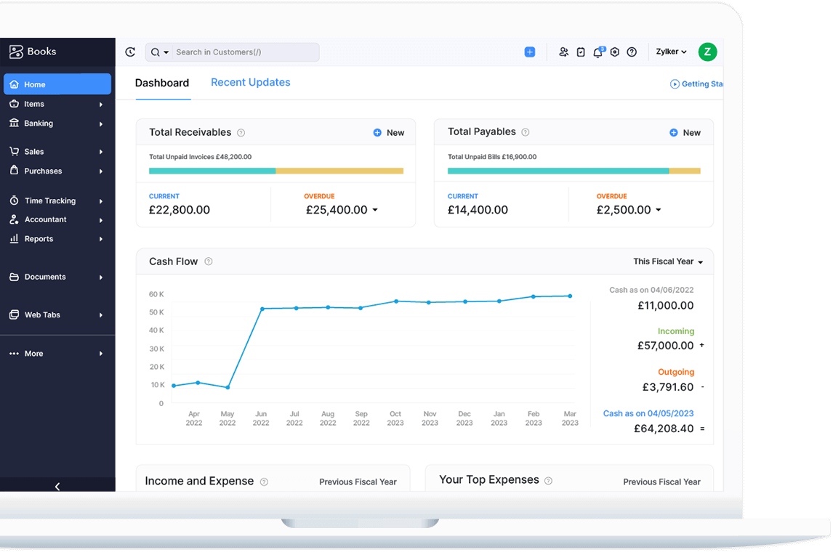Screen dimensions: 833x552
Task: Click New in Total Payables card
Action: pos(685,133)
